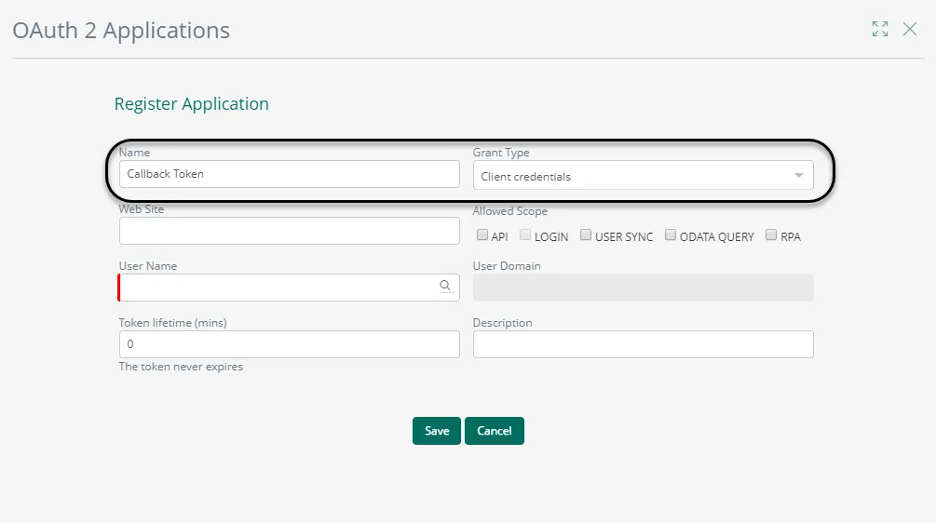This screenshot has height=523, width=936.
Task: Check the USER SYNC scope
Action: point(586,235)
